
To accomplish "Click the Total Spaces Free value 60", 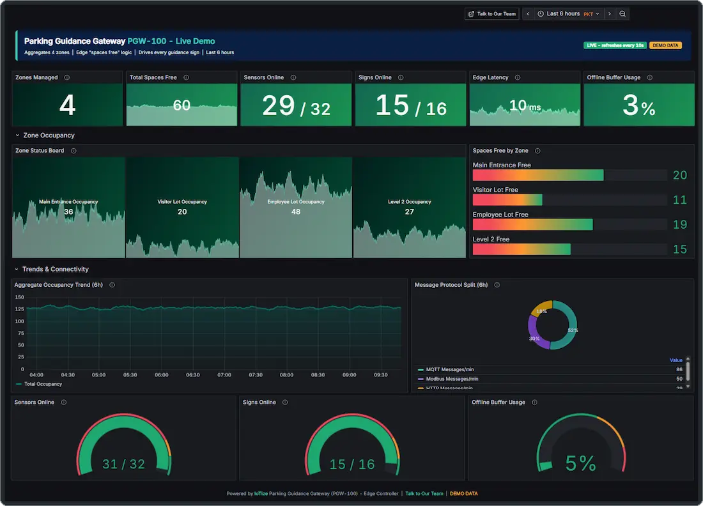I will pyautogui.click(x=182, y=105).
